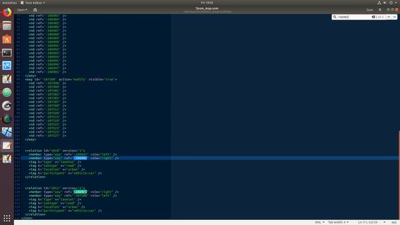400x225 pixels.
Task: Open the Ln 111, Col 29 position dropdown
Action: [x=371, y=222]
